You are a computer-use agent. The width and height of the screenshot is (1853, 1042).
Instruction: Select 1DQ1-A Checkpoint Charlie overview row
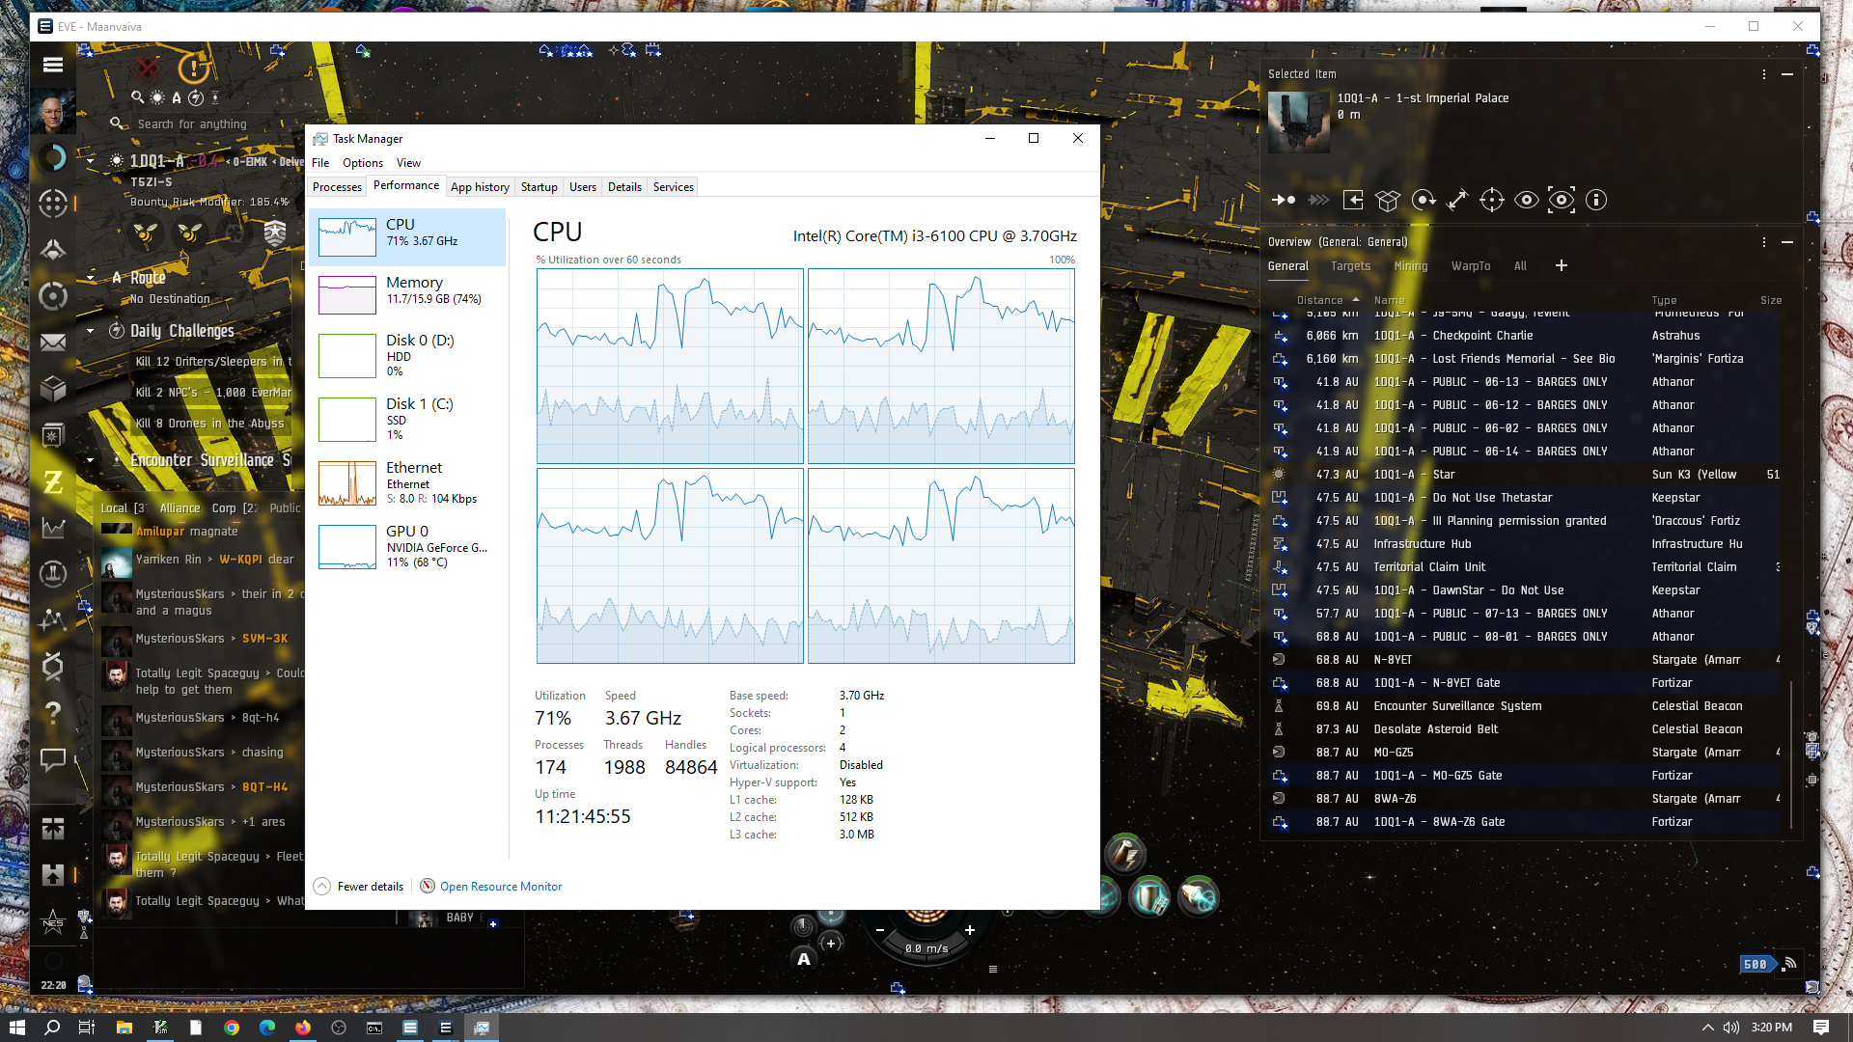[1525, 336]
